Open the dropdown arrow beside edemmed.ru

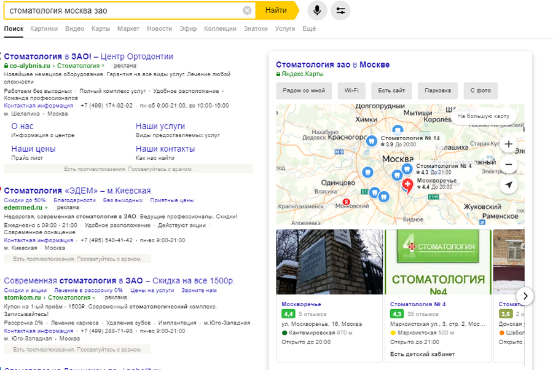click(x=45, y=208)
